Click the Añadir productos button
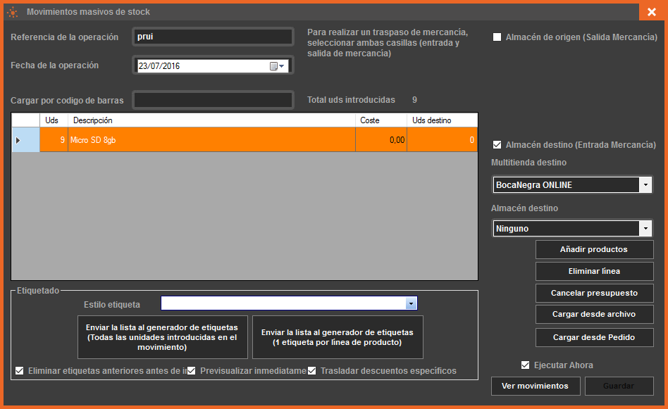668x409 pixels. (594, 249)
